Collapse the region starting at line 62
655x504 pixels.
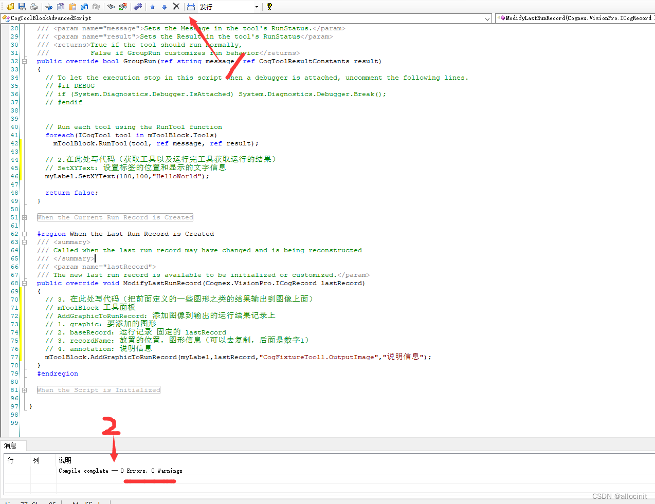pos(24,234)
